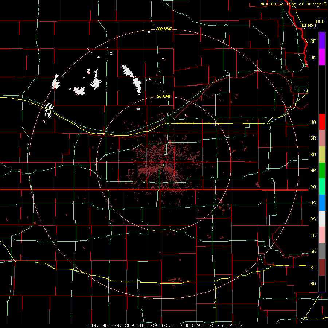Click the HYDROMETEOR CLASSIFICATION title text
Screen dimensions: 328x328
tap(128, 325)
